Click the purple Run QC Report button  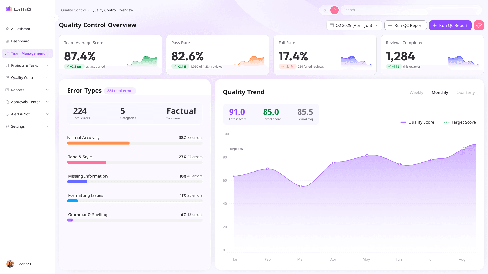pos(450,25)
